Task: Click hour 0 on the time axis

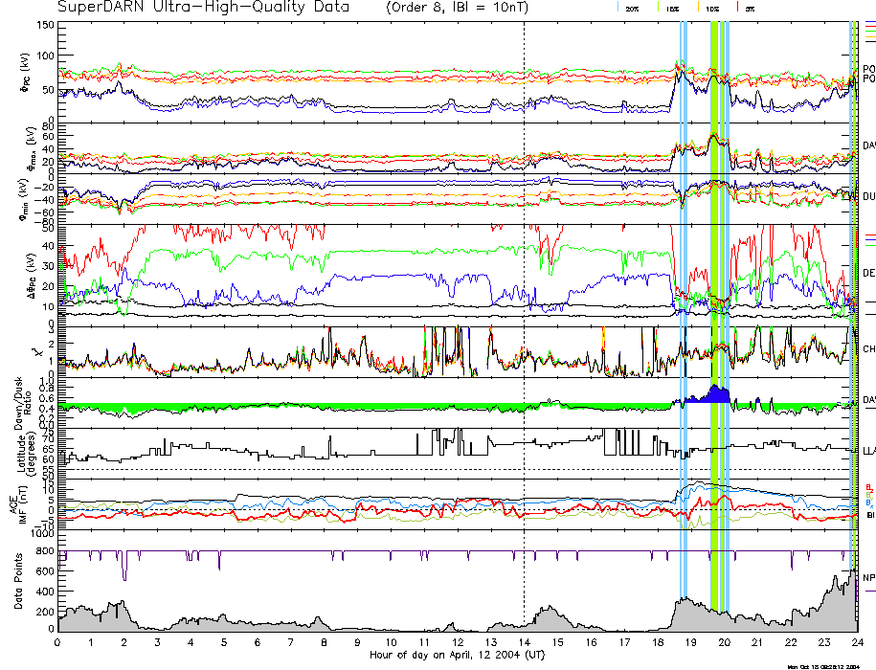Action: (x=57, y=642)
